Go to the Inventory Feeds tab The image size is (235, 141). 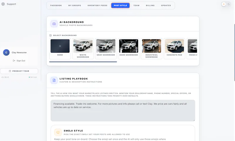98,6
